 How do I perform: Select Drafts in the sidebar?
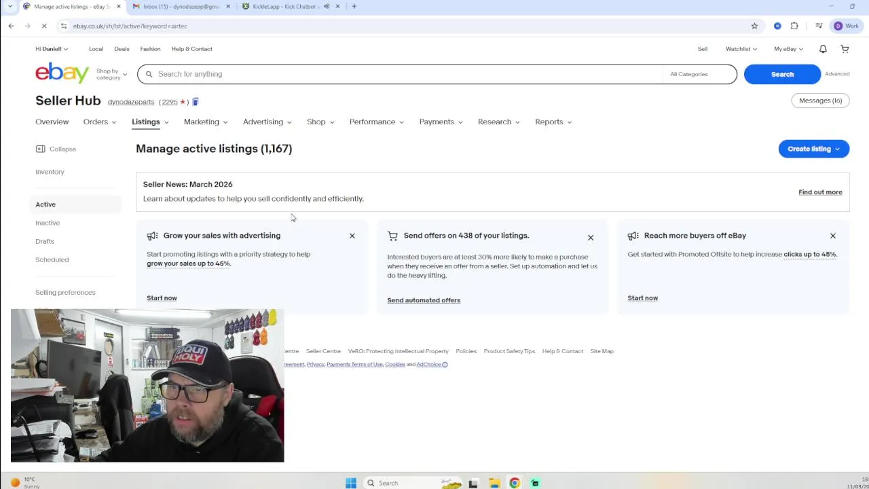click(45, 241)
